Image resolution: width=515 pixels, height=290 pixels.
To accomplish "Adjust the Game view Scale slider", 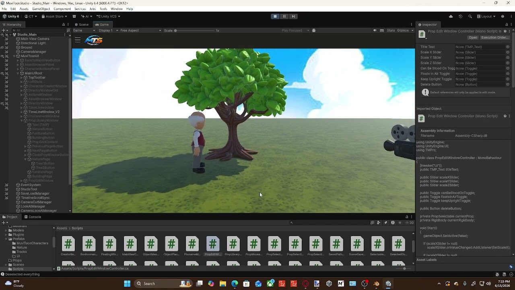I will point(194,31).
